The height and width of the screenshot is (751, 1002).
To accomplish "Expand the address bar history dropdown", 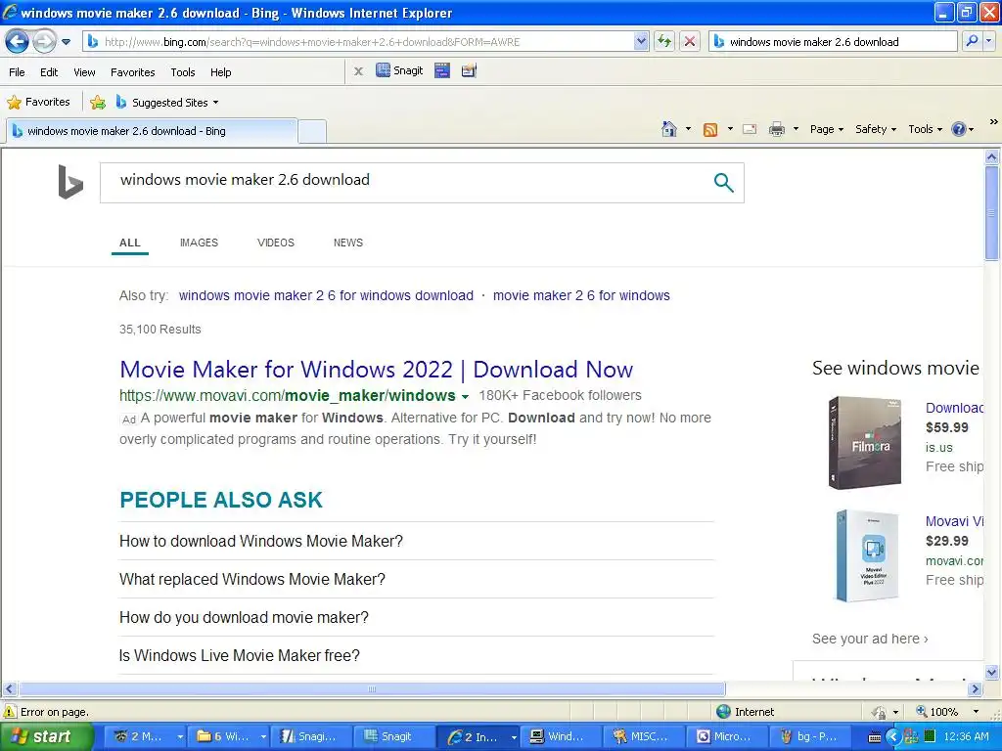I will (x=641, y=42).
